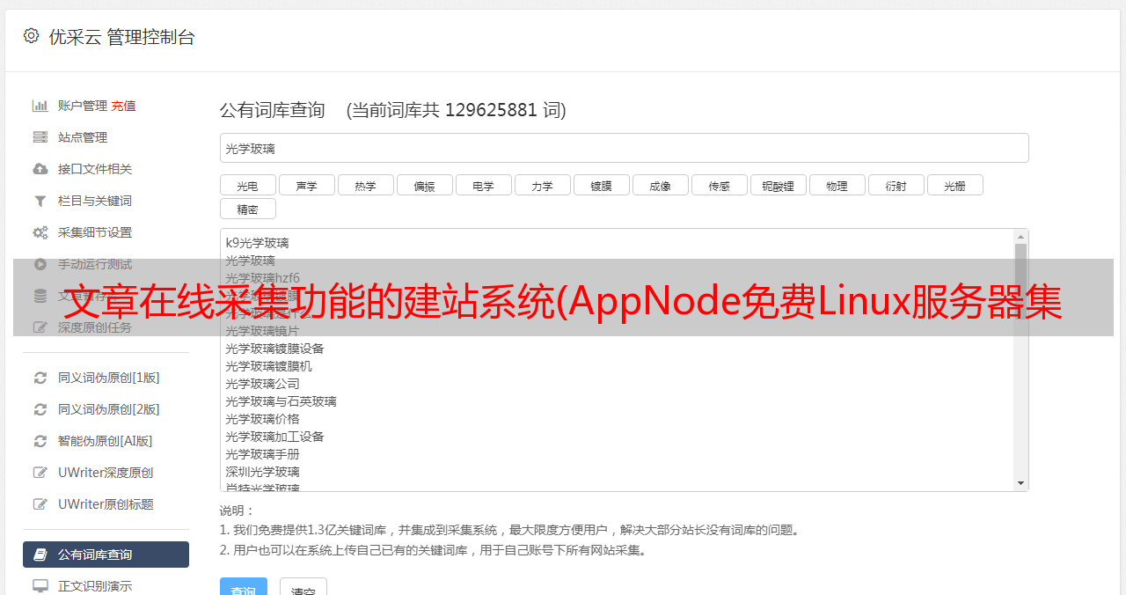Select the 光栅 tag button
Screen dimensions: 1126x595
point(954,185)
